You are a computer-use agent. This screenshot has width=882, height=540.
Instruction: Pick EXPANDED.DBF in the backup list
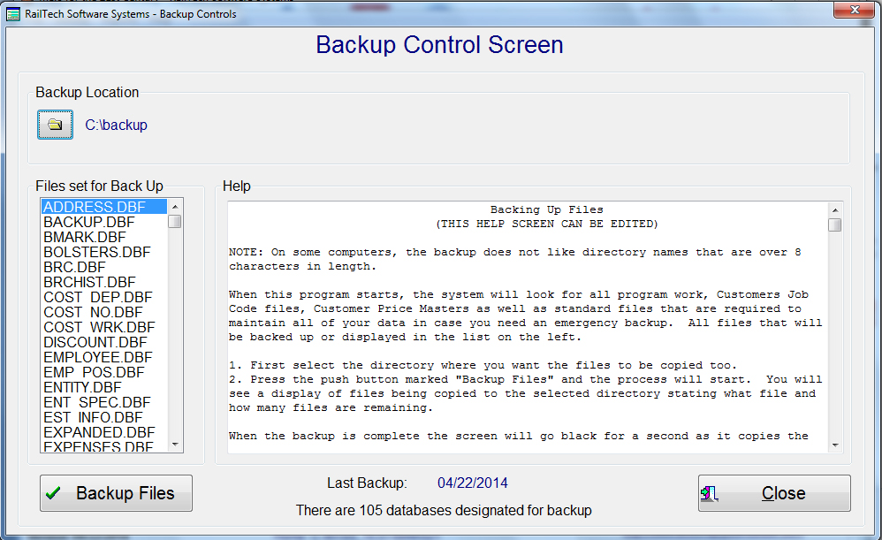click(x=99, y=432)
